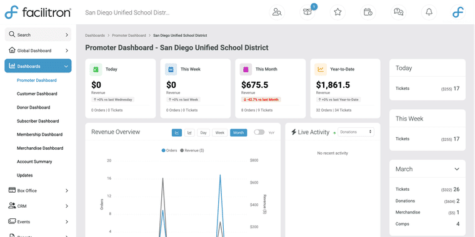Click the $1,861.5 Year-to-Date revenue

[333, 85]
